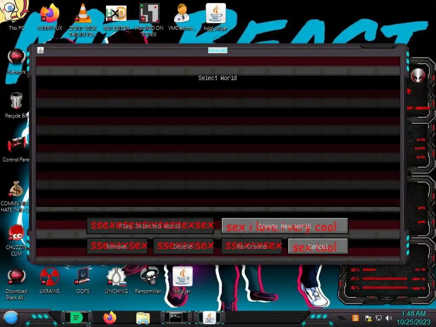
Task: Click the Delete world button
Action: [184, 246]
